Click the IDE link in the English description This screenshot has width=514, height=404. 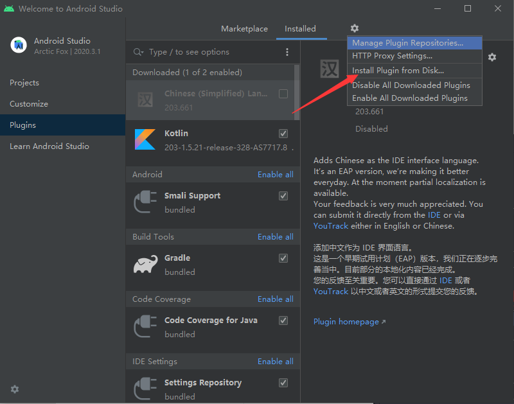click(434, 215)
